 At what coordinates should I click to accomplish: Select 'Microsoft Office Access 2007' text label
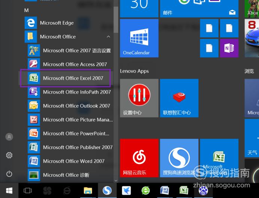[x=75, y=64]
